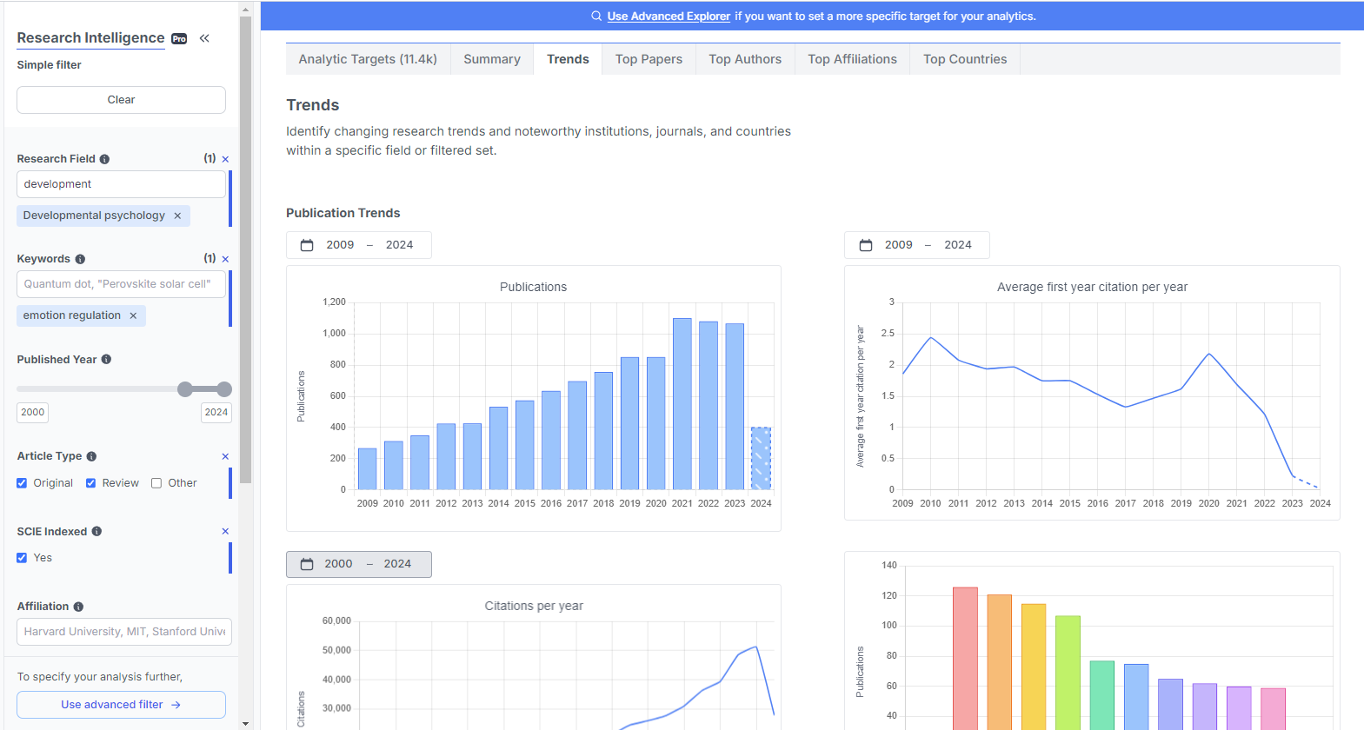Reset SCIE Indexed filter with X
Screen dimensions: 1364x730
coord(225,532)
